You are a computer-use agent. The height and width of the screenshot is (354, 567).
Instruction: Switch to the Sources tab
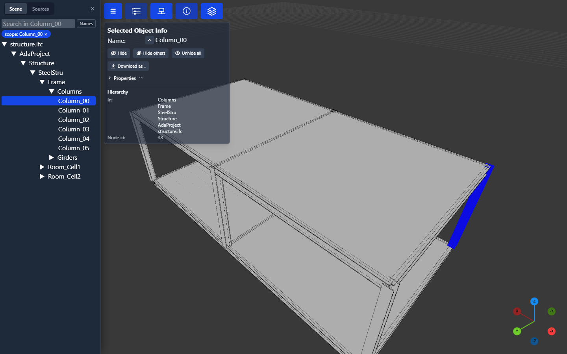coord(41,9)
